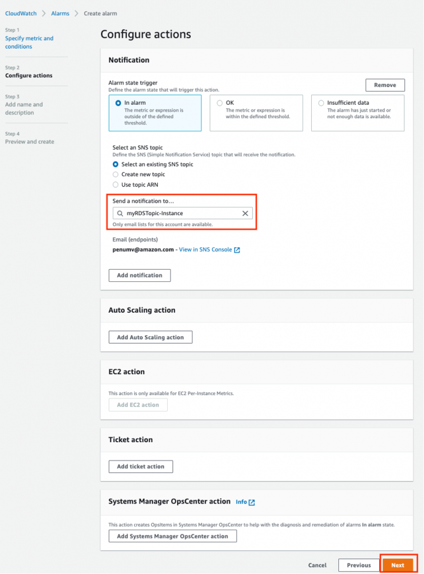Click the Remove notification button
424x574 pixels.
coord(385,85)
